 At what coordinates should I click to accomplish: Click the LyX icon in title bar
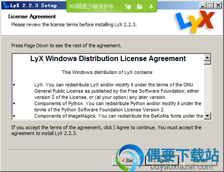tap(6, 5)
